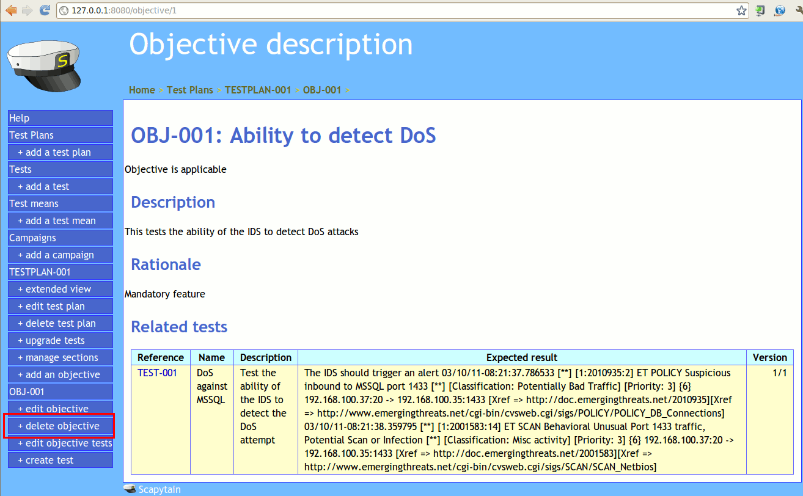
Task: Open the Help sidebar menu item
Action: click(x=60, y=118)
